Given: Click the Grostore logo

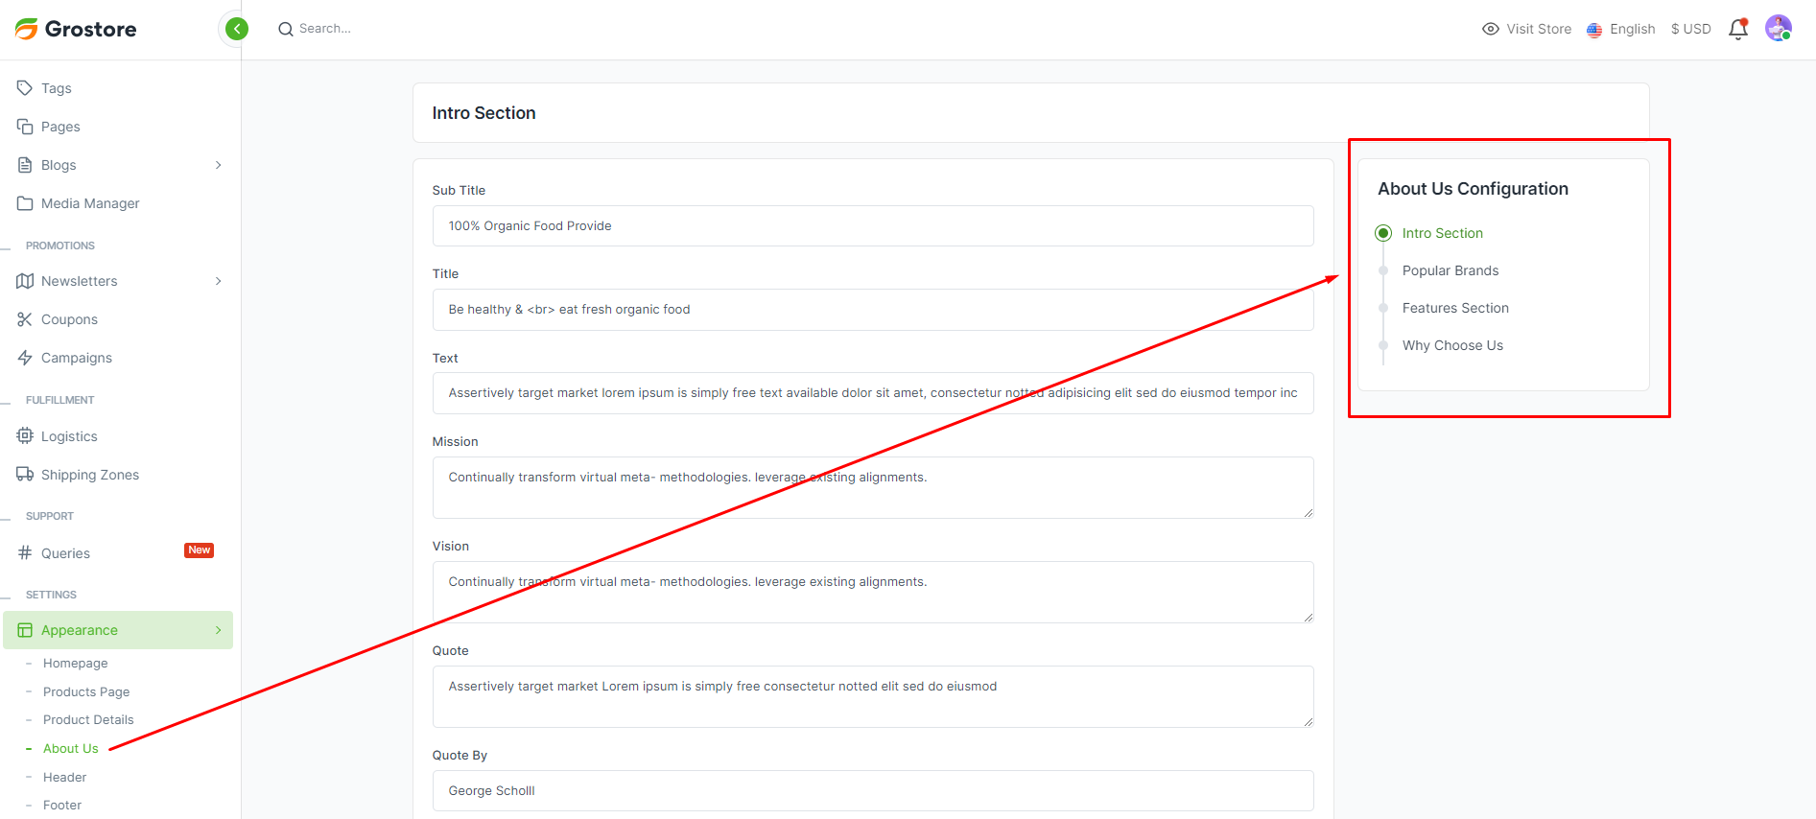Looking at the screenshot, I should tap(77, 29).
